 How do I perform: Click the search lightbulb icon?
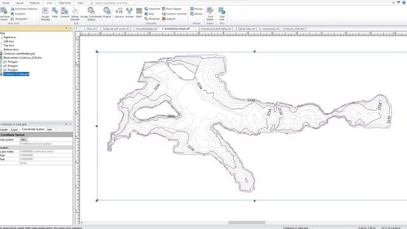(x=92, y=3)
